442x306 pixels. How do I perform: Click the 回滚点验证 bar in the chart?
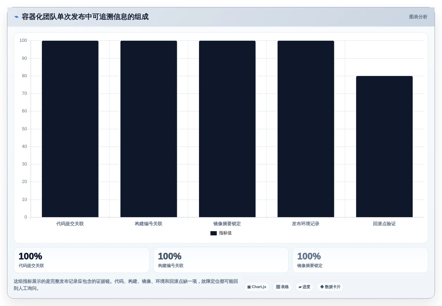[384, 147]
